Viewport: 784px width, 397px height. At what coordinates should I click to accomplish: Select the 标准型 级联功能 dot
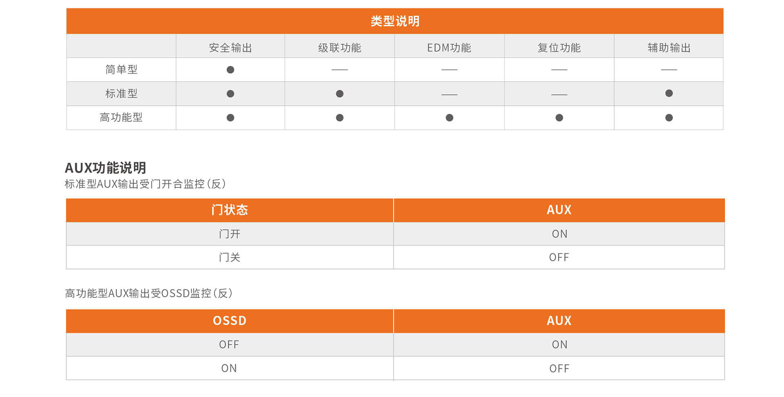coord(339,94)
